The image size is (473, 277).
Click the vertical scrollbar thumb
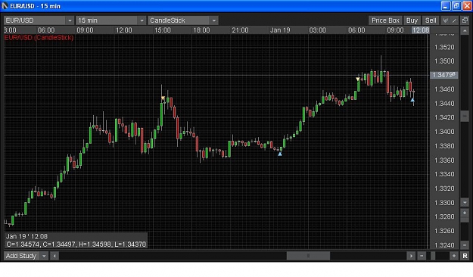465,116
